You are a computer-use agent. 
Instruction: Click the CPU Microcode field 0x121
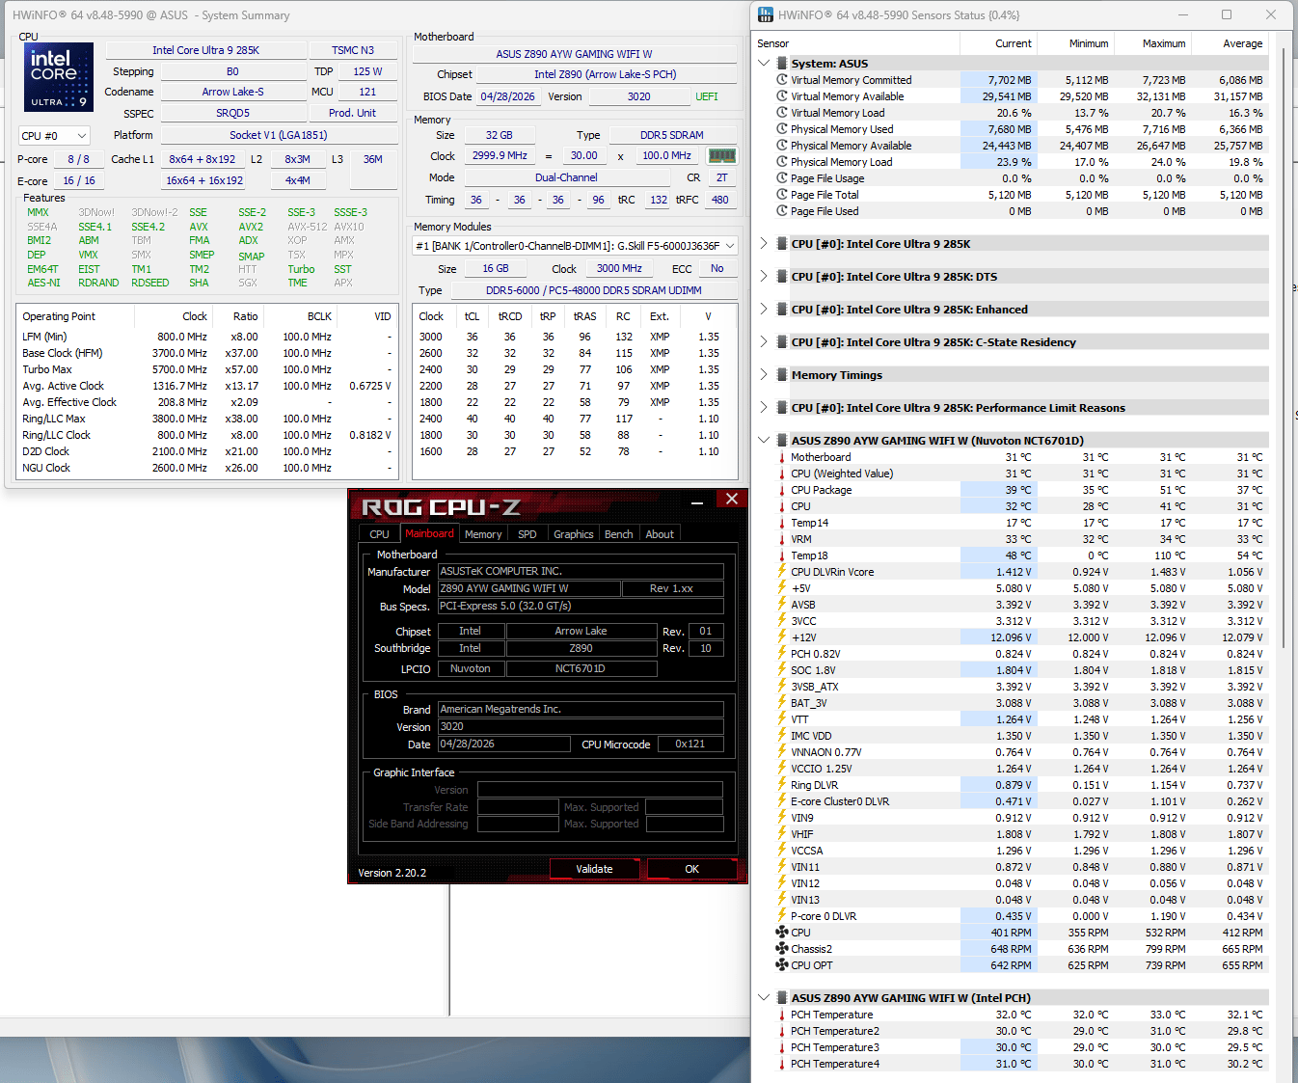690,745
